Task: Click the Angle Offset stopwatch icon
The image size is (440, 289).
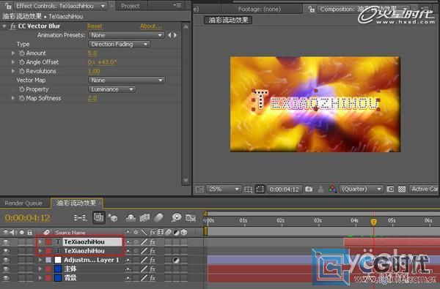Action: tap(21, 62)
